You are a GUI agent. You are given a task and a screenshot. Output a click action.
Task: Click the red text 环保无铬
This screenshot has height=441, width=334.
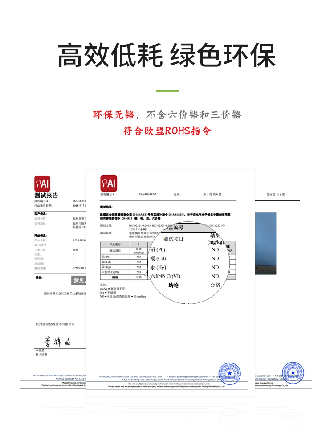(x=114, y=115)
